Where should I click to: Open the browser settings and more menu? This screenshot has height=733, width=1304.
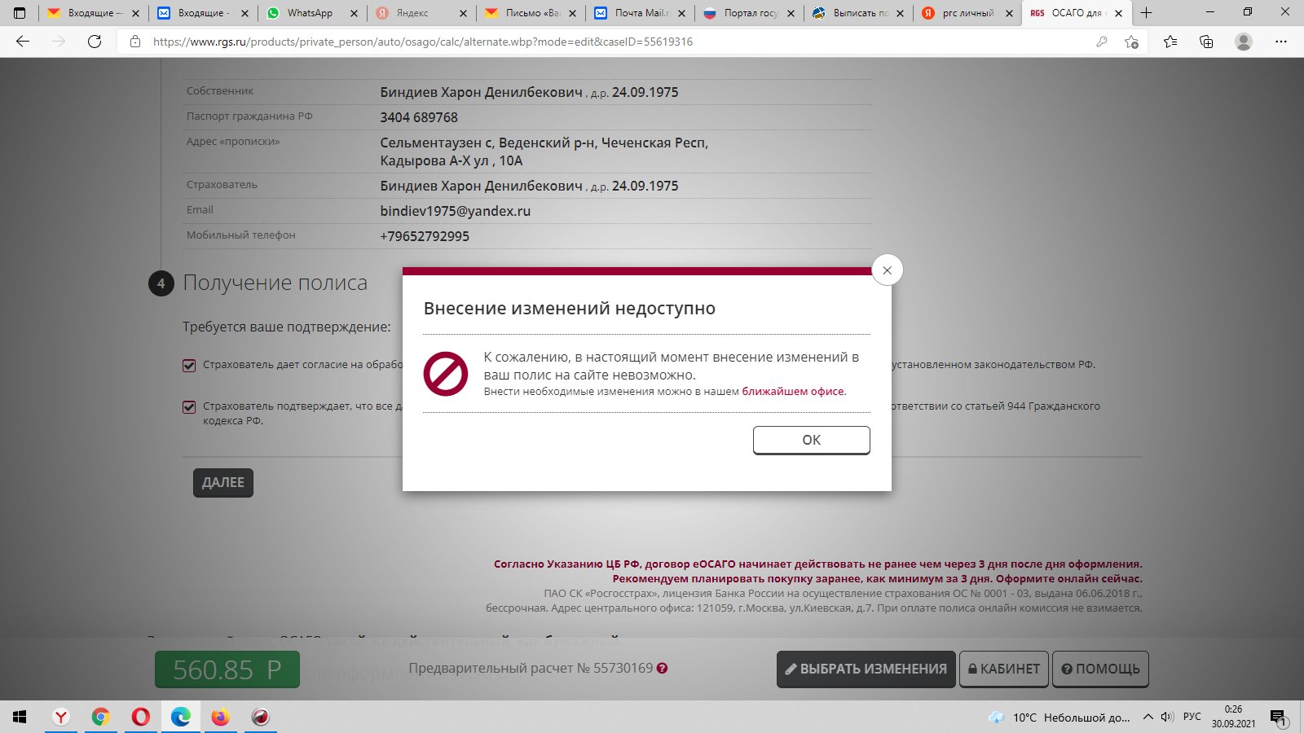1281,42
